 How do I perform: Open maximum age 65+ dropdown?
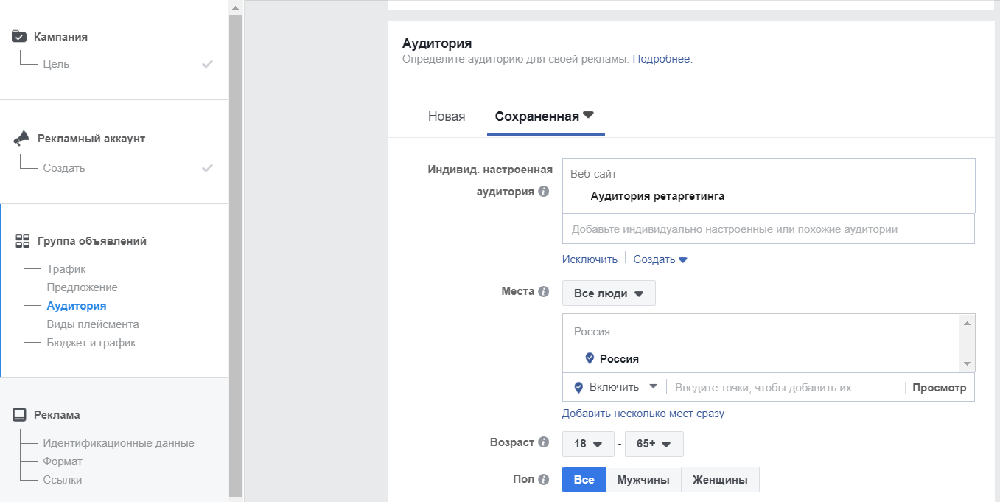(654, 445)
